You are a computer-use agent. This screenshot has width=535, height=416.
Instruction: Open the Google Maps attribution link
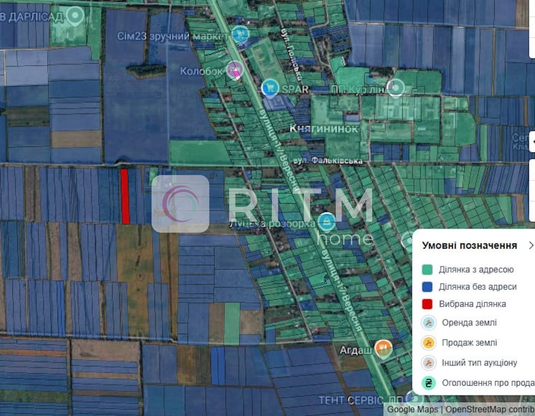click(x=413, y=409)
